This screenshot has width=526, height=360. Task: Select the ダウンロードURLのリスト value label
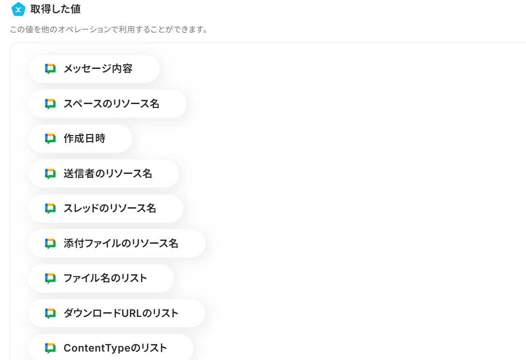[121, 314]
